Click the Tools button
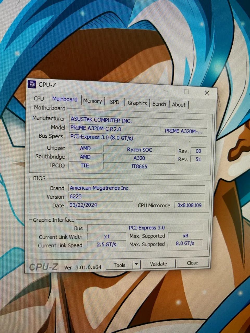Screen dimensions: 250x333 point(120,265)
